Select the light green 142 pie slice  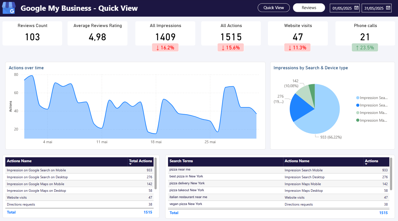[306, 95]
